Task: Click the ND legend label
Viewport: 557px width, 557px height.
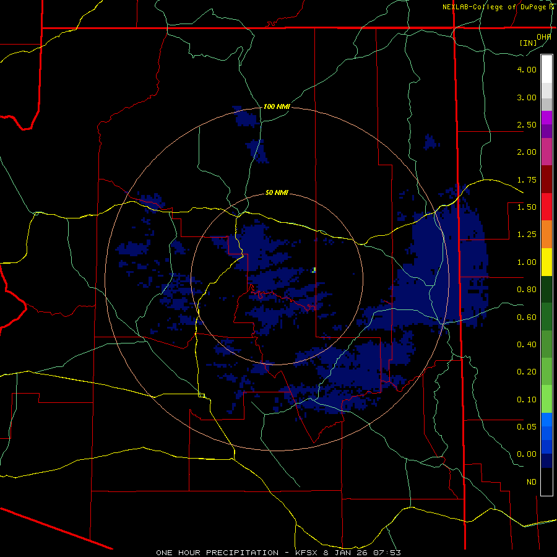Action: click(x=532, y=482)
